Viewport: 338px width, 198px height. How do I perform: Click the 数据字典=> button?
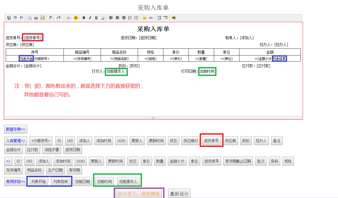pos(16,129)
